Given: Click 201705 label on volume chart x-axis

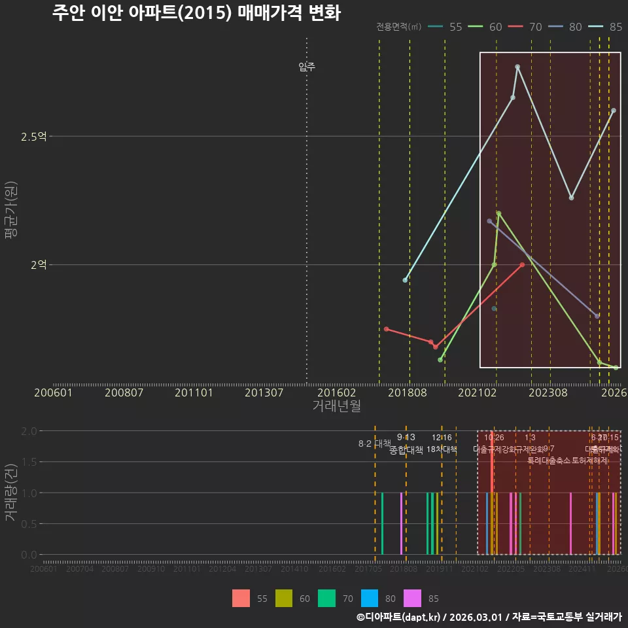Looking at the screenshot, I should pos(368,568).
